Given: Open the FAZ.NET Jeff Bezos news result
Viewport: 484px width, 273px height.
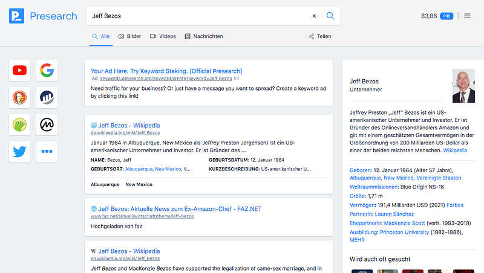Looking at the screenshot, I should coord(180,209).
